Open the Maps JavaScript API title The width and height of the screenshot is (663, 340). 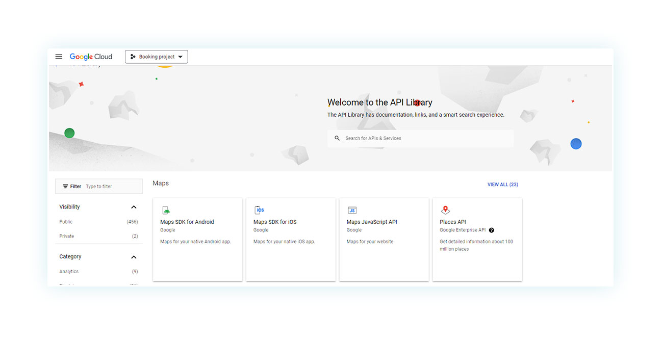(372, 222)
